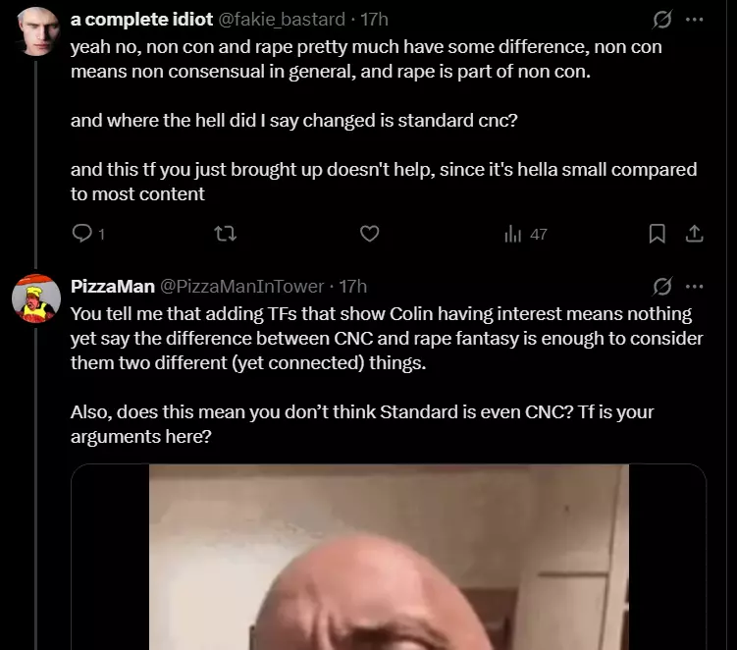
Task: Visit the "a complete idiot" display name
Action: (x=141, y=20)
